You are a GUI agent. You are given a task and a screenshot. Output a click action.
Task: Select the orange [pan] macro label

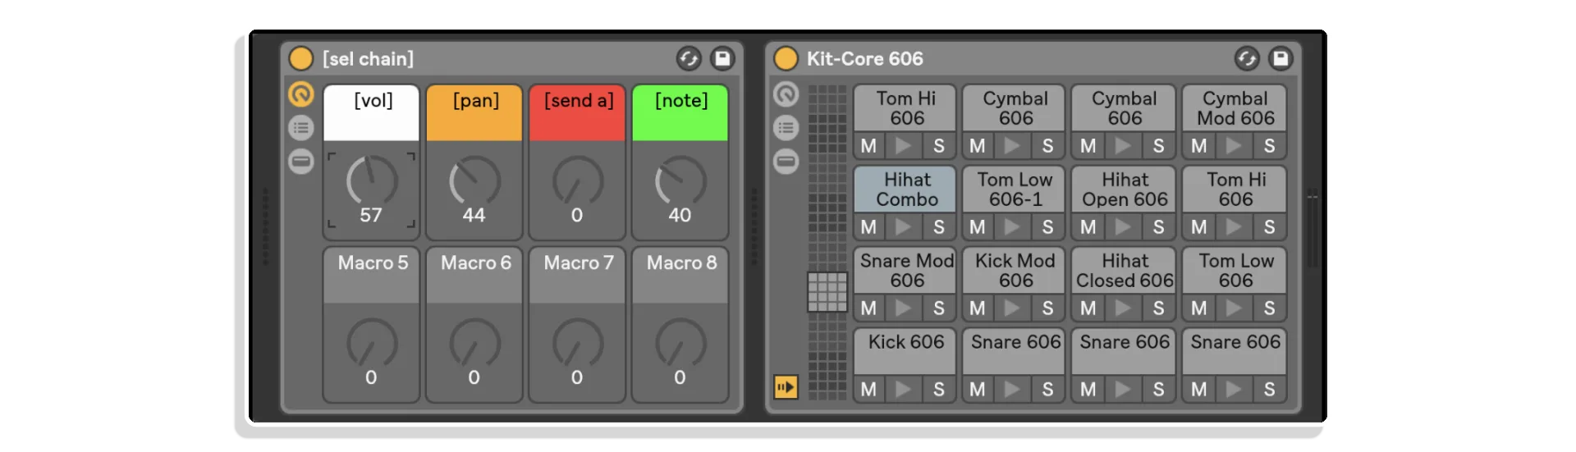coord(474,113)
